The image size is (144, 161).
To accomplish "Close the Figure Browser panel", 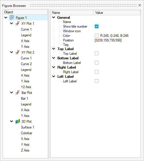I will [x=140, y=5].
